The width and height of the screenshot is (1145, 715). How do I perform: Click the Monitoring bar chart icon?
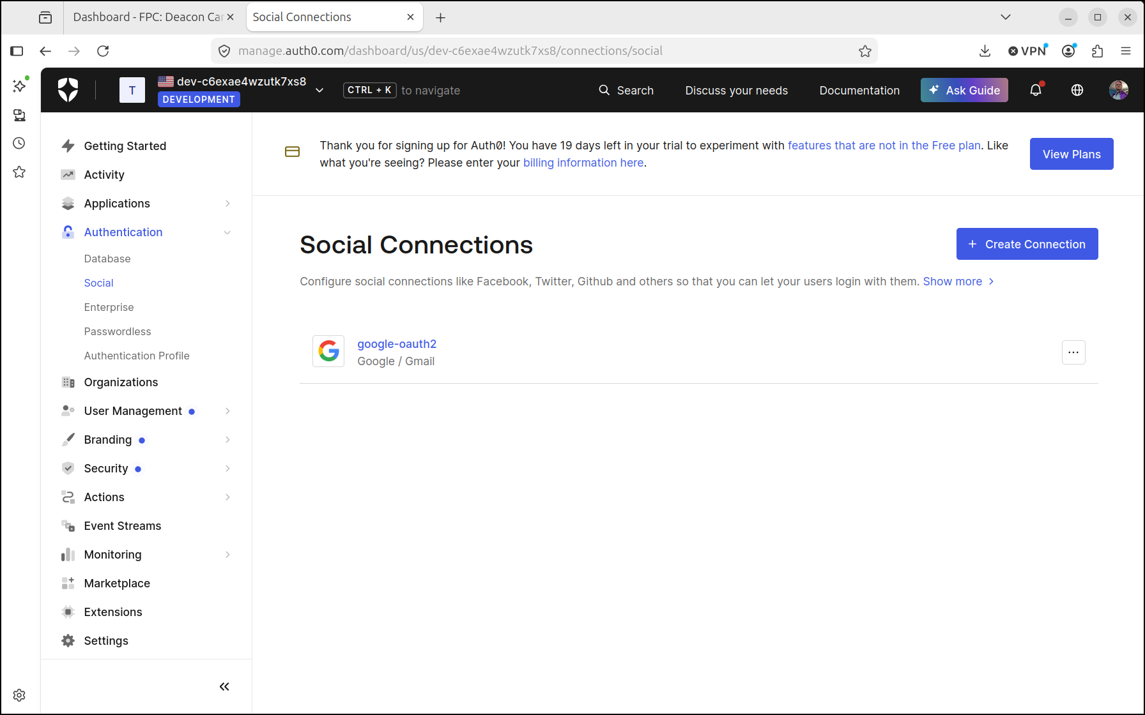tap(68, 555)
